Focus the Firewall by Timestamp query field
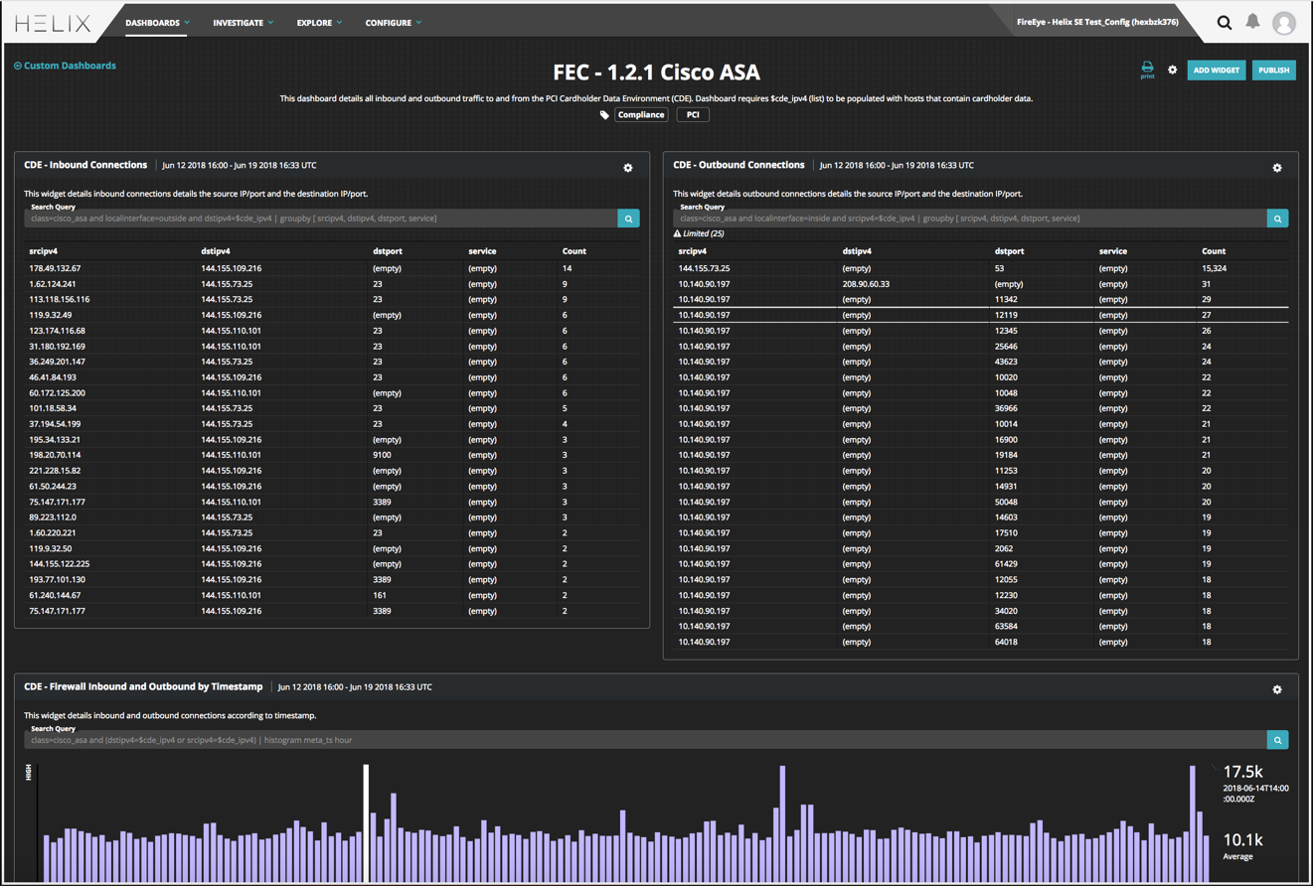Screen dimensions: 1313x886 pos(645,740)
